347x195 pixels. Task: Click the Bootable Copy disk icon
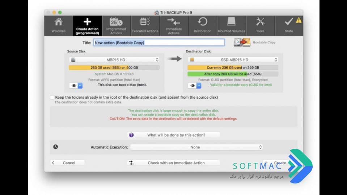[242, 42]
